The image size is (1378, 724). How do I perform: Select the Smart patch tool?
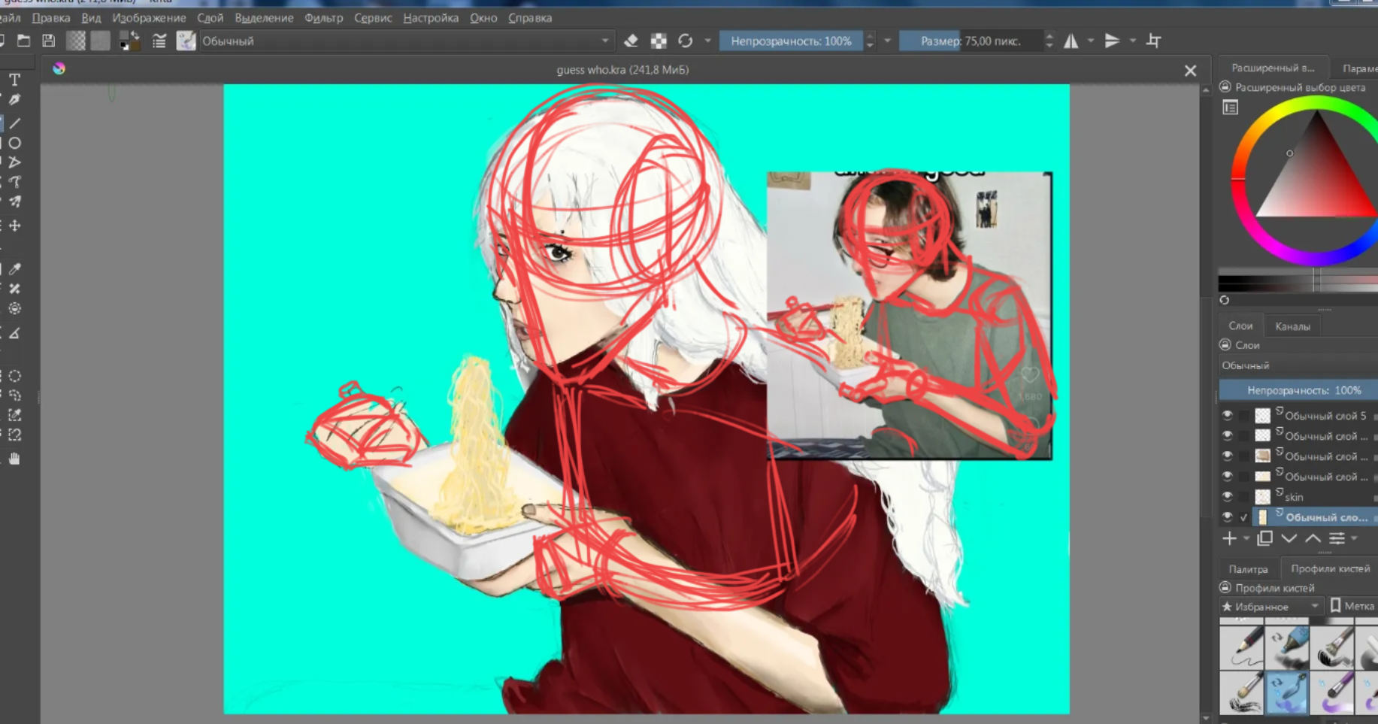(14, 289)
